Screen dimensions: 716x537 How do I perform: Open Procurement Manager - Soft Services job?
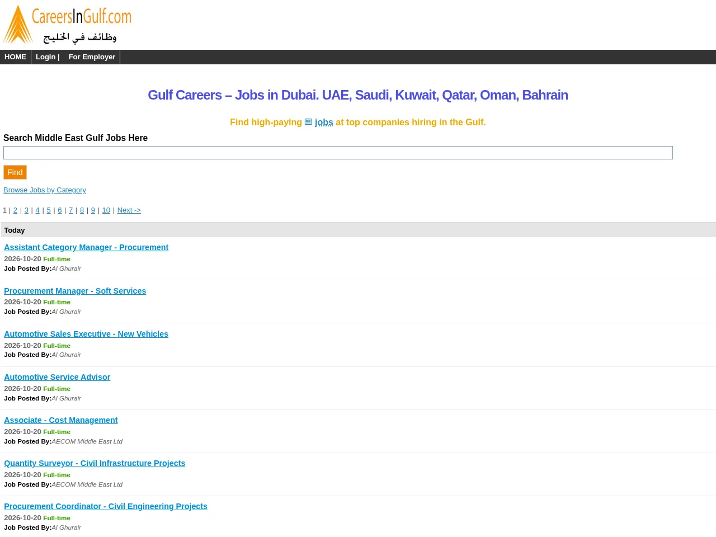[x=75, y=291]
